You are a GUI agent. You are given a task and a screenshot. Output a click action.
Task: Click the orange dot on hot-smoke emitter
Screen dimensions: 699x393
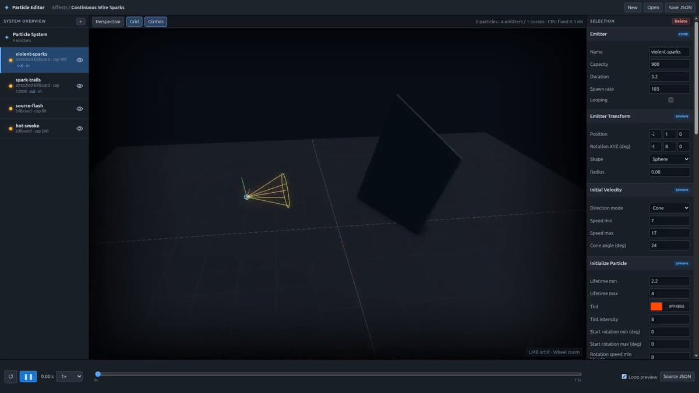10,129
